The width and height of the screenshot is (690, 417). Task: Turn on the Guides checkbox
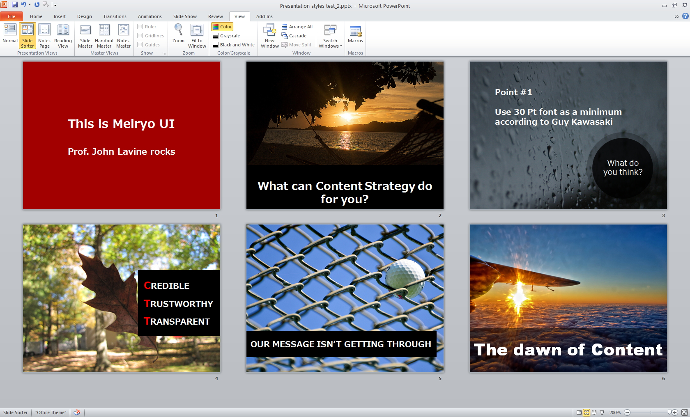click(140, 45)
